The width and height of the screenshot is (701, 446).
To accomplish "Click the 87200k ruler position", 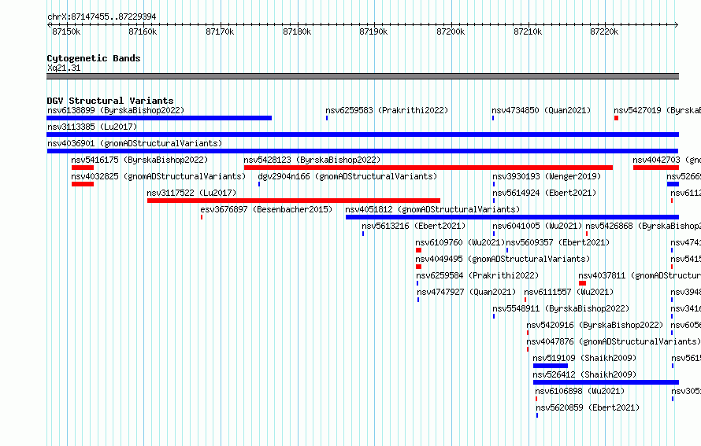I will tap(451, 31).
